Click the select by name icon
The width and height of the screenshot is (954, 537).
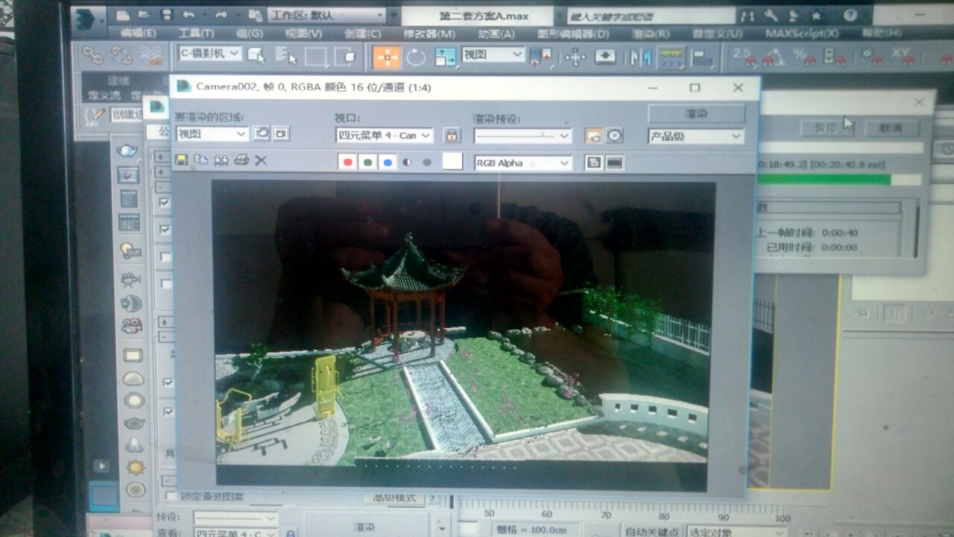pyautogui.click(x=286, y=56)
